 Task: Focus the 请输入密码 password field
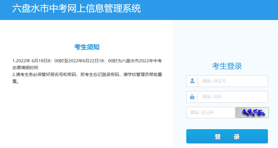pos(232,97)
